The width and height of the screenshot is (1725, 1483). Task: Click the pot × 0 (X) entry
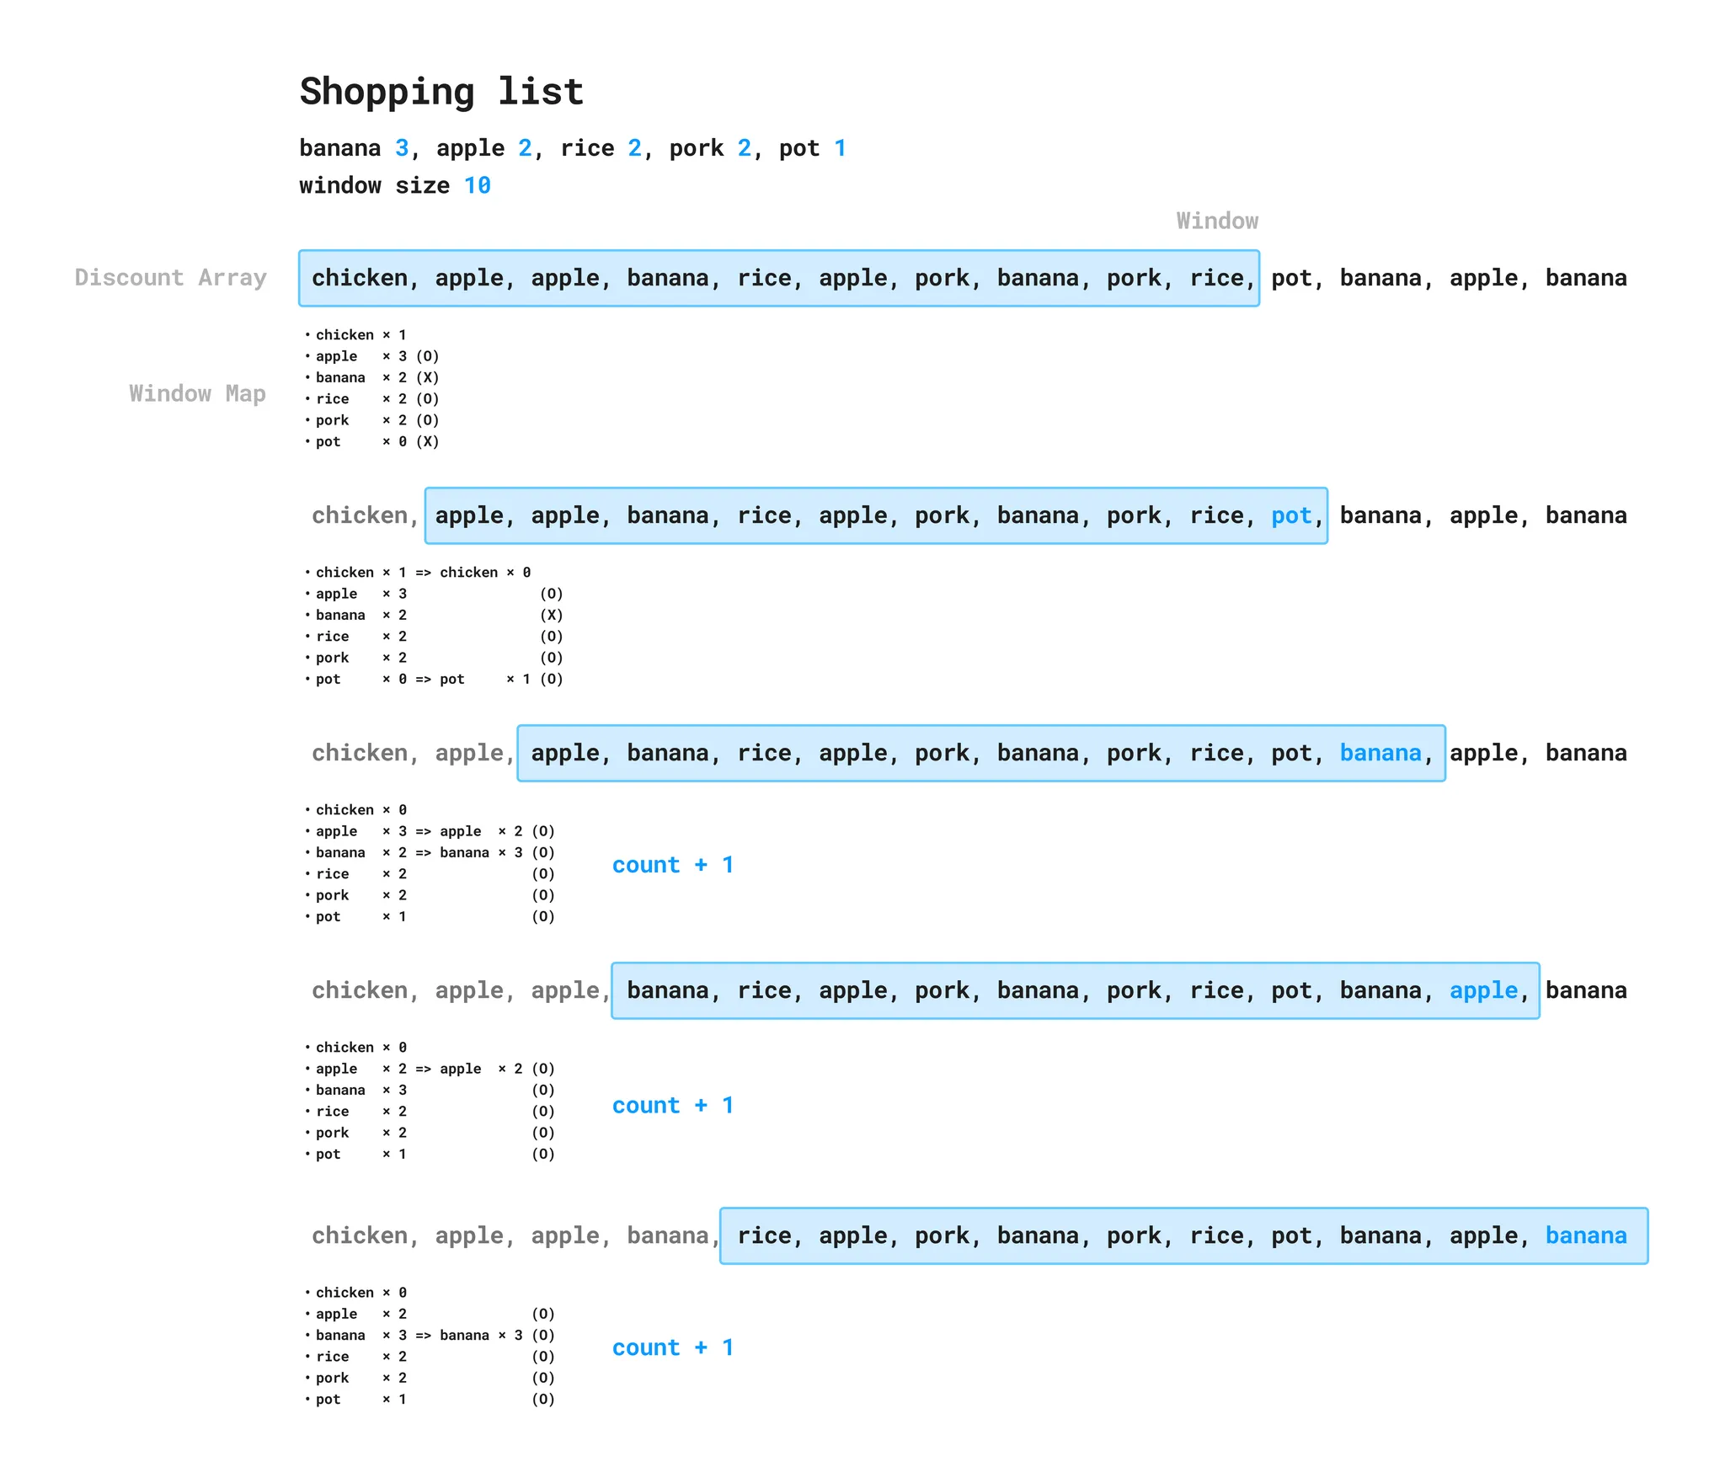click(377, 441)
